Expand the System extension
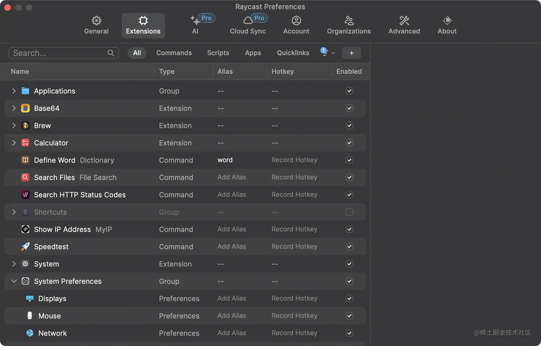Image resolution: width=541 pixels, height=346 pixels. pyautogui.click(x=14, y=264)
